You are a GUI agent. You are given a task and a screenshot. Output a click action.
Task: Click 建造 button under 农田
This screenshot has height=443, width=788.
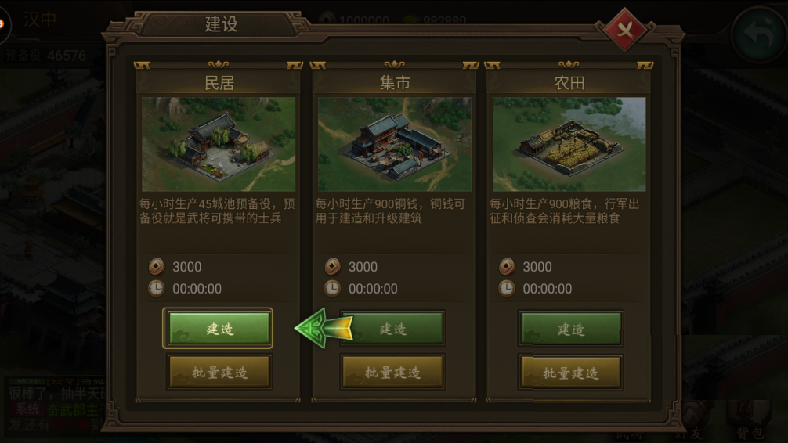click(570, 329)
